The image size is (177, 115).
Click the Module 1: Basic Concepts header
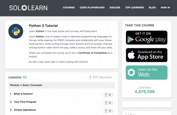[x=62, y=85]
